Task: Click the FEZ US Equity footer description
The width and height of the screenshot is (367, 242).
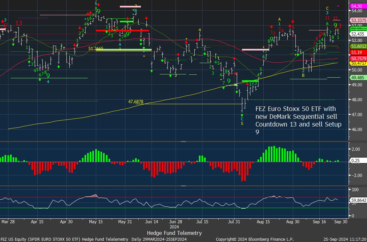Action: tap(64, 239)
